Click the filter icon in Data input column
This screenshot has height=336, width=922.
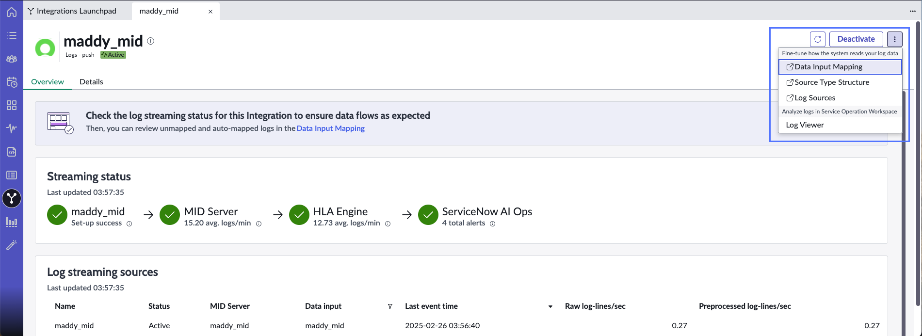tap(390, 306)
